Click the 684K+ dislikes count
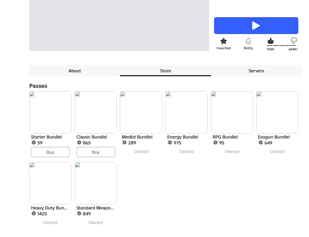This screenshot has height=237, width=309. click(293, 49)
